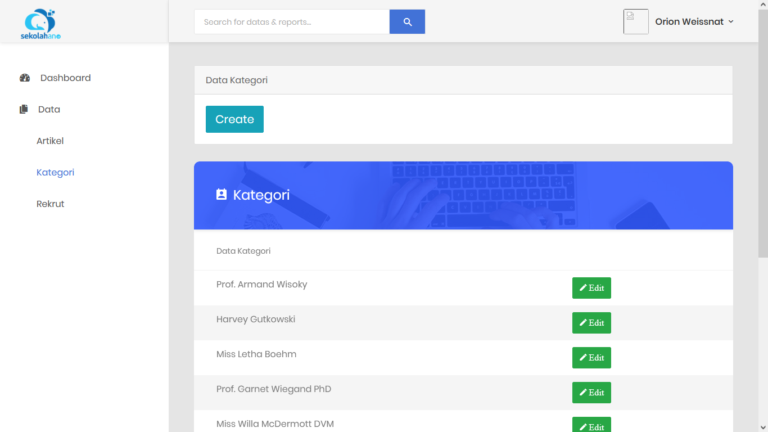
Task: Open the Orion Weissnat user dropdown
Action: tap(689, 21)
